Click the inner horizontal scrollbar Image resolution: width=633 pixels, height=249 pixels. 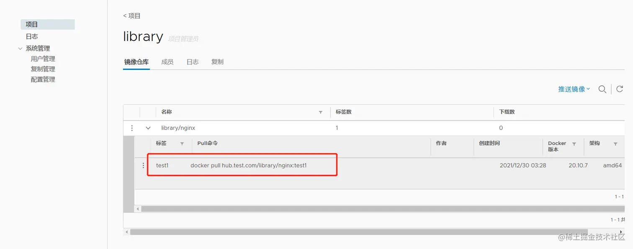pyautogui.click(x=383, y=208)
